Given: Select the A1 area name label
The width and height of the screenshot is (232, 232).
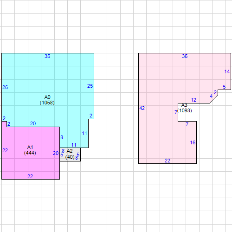Looking at the screenshot, I should point(30,147).
